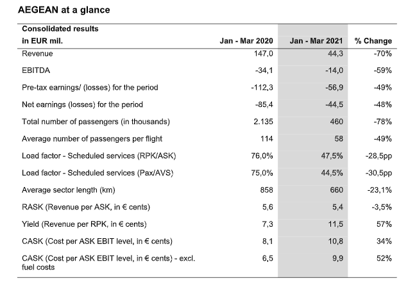Click the % Change column header
This screenshot has height=285, width=408.
tap(373, 41)
